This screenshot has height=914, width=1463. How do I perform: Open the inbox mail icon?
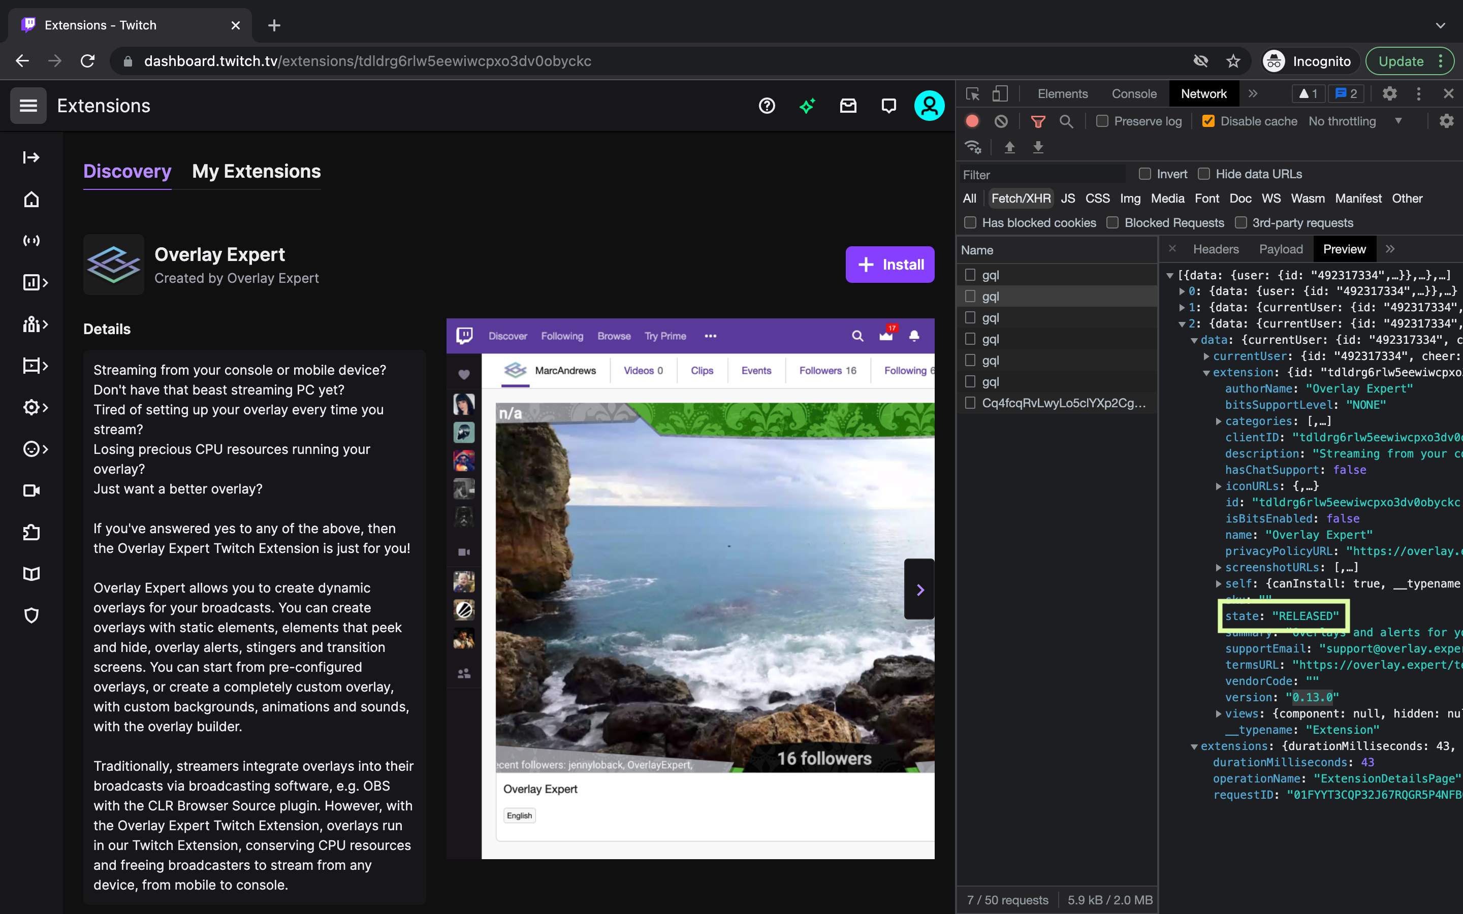pos(848,106)
